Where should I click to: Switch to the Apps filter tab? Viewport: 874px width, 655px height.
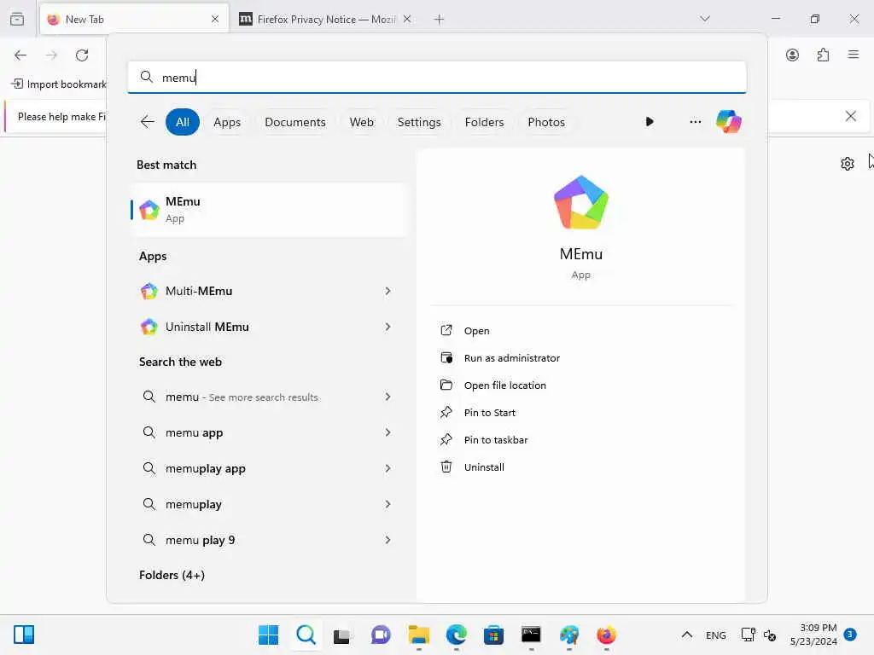227,122
